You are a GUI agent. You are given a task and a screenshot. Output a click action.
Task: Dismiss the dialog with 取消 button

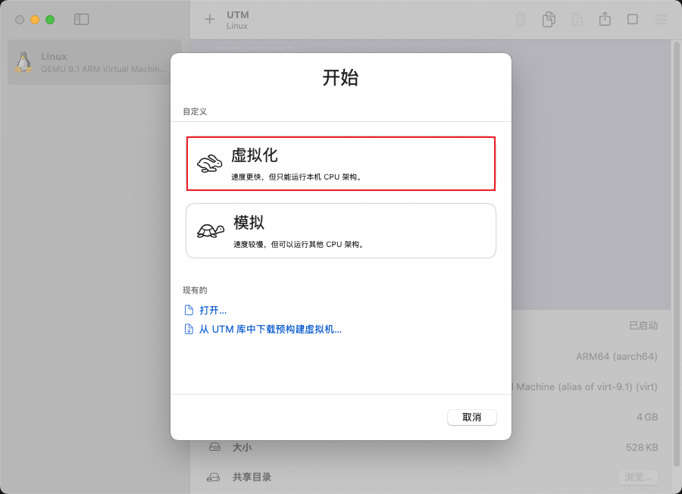(471, 417)
